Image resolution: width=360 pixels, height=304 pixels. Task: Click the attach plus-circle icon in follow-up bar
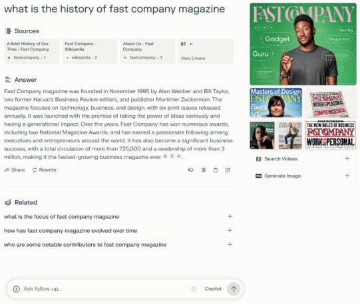[16, 289]
